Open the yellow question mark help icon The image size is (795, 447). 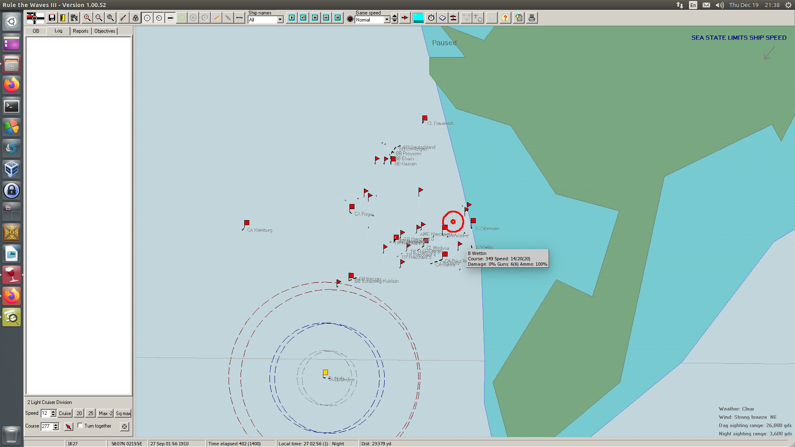click(x=505, y=18)
